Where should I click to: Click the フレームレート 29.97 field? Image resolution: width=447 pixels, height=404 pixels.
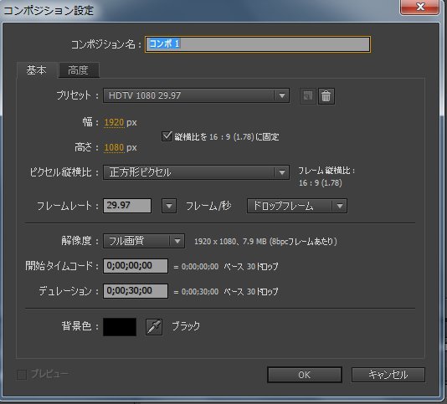127,206
